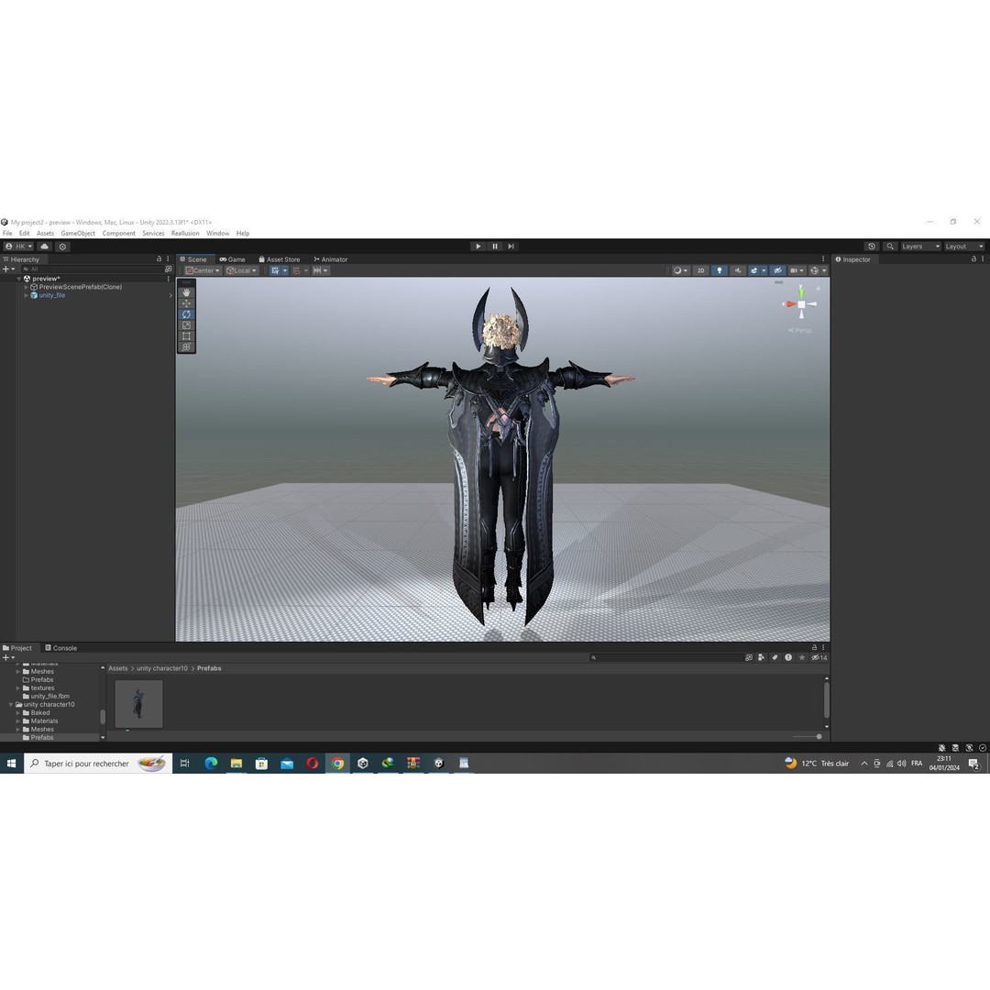
Task: Open the GameObject menu
Action: (78, 233)
